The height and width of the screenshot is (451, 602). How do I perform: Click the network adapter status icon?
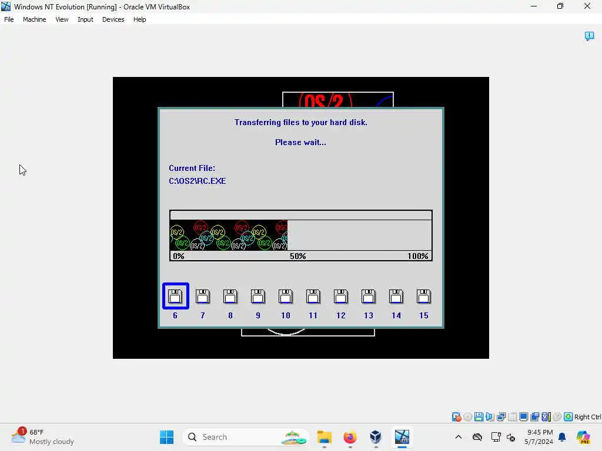coord(501,417)
